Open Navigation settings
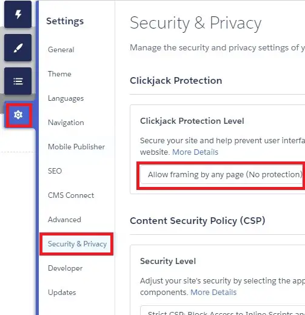The width and height of the screenshot is (305, 315). [66, 123]
